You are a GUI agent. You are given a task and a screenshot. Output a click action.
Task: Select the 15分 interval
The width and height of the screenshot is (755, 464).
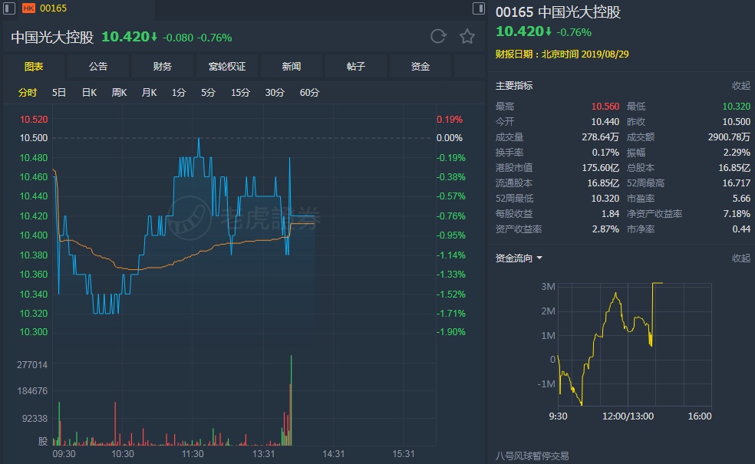[240, 92]
